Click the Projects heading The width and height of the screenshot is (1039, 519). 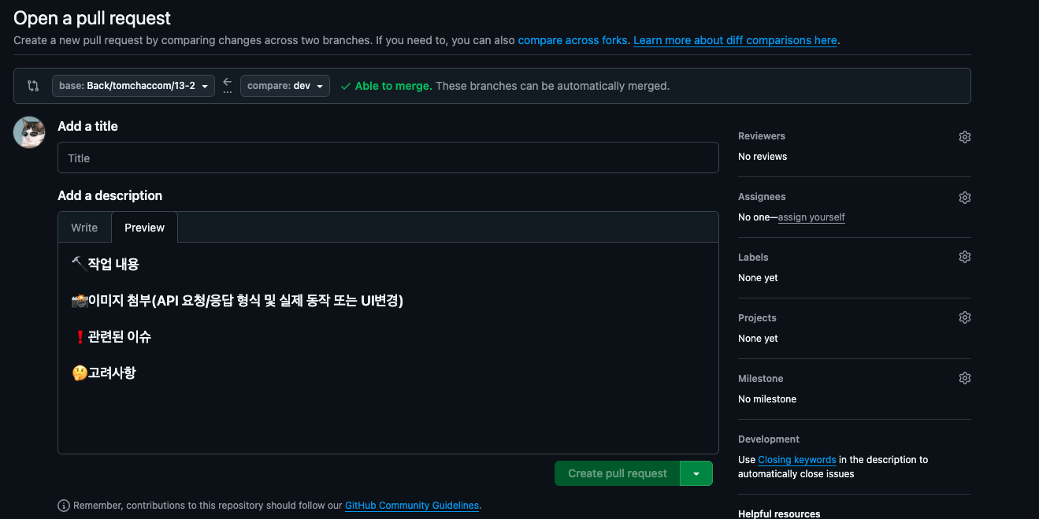(757, 318)
